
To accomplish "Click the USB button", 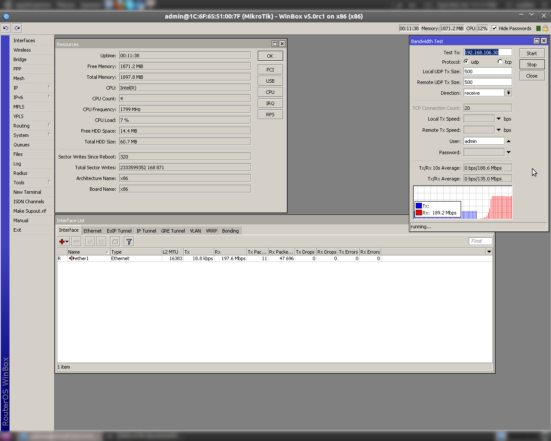I will 270,81.
